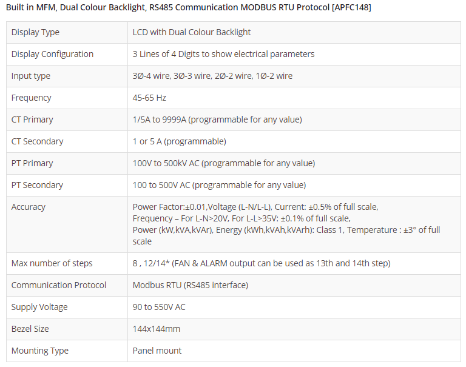Click the "Input type" label cell
The width and height of the screenshot is (466, 367).
pos(31,76)
